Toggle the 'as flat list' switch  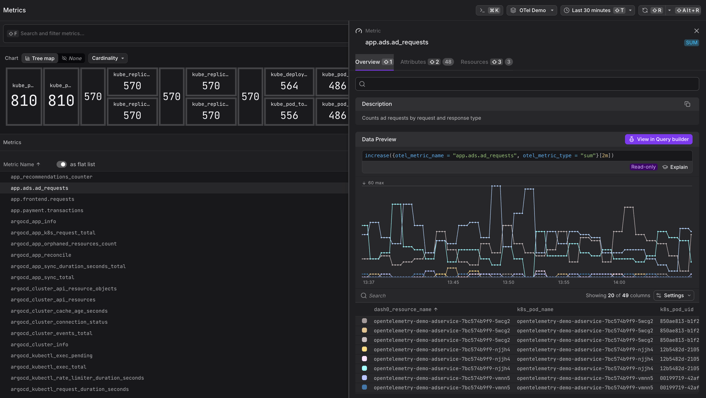tap(62, 164)
